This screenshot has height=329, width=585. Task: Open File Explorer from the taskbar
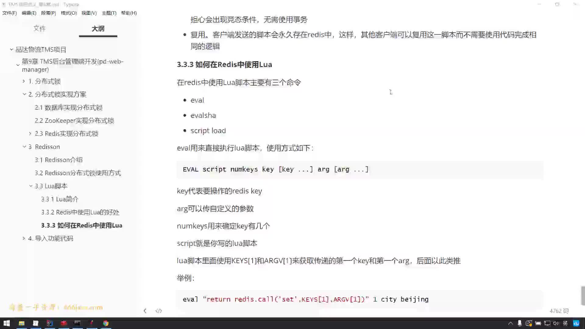[21, 323]
